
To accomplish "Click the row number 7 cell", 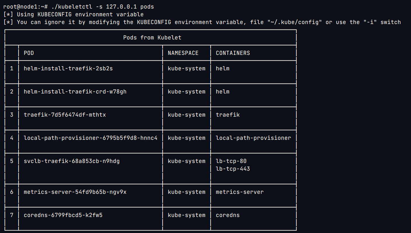I will pos(12,215).
